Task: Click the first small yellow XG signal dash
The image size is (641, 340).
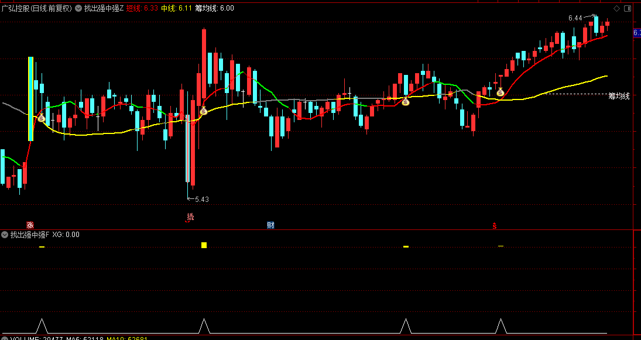Action: (42, 247)
